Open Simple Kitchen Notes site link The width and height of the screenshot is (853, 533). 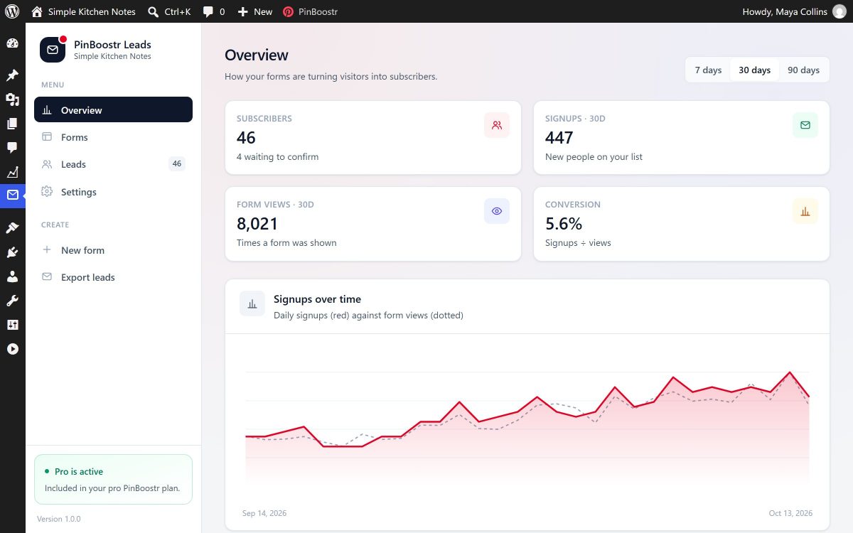tap(83, 11)
